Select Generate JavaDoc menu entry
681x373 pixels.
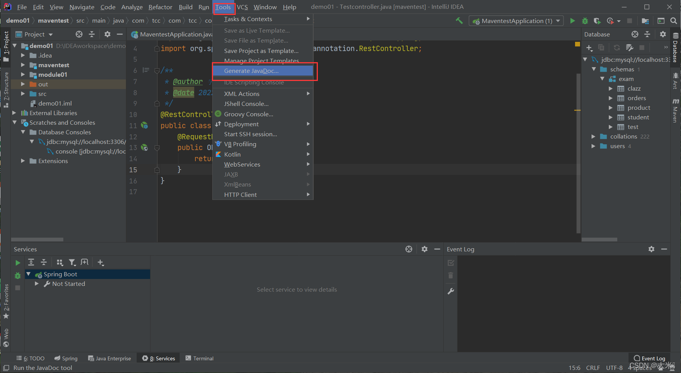(263, 71)
